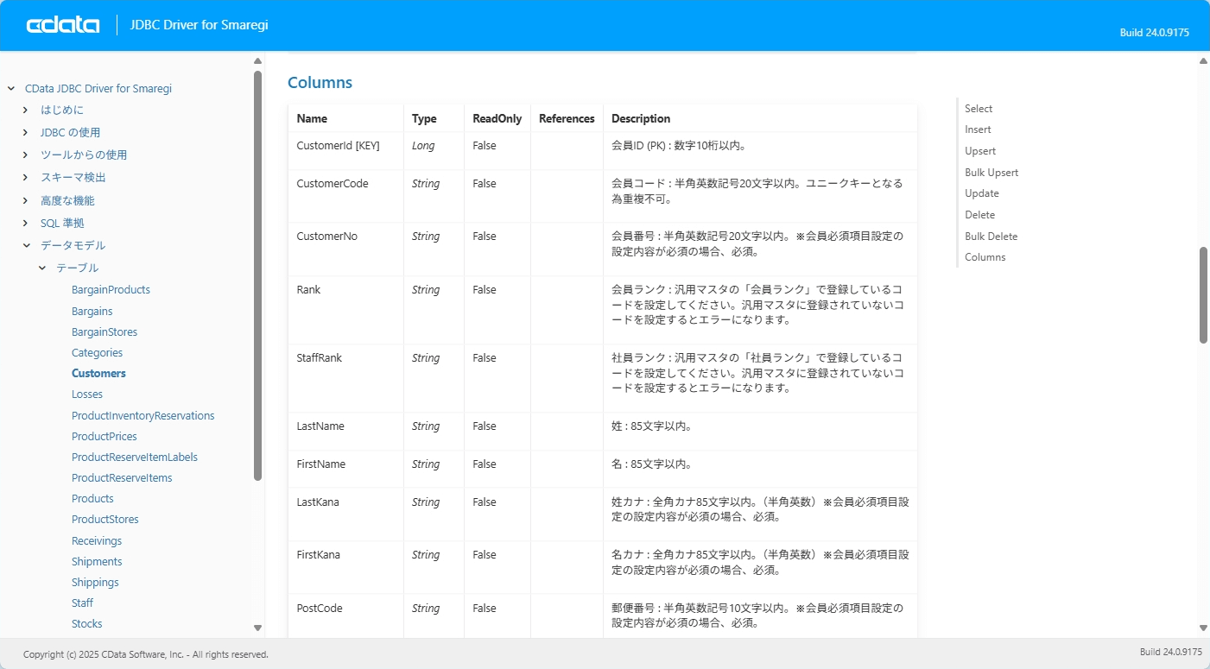The height and width of the screenshot is (669, 1210).
Task: Click the main page scroll down arrow
Action: coord(1203,628)
